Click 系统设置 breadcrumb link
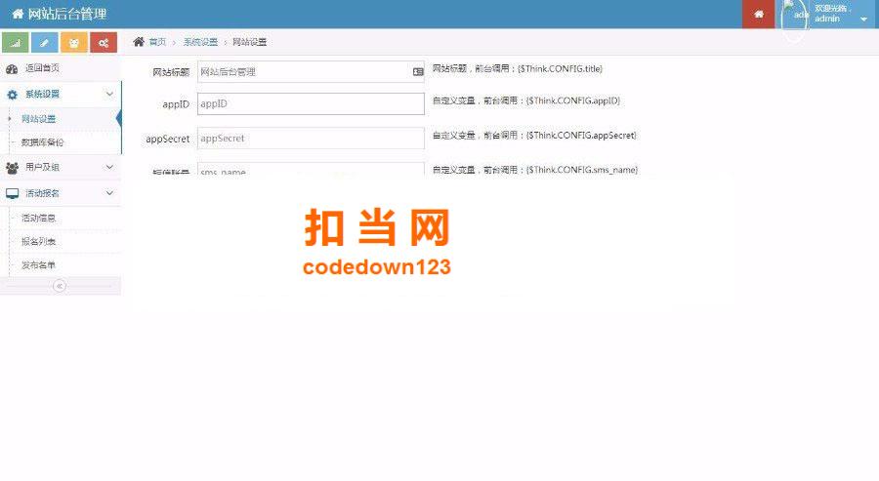Image resolution: width=879 pixels, height=481 pixels. [200, 42]
